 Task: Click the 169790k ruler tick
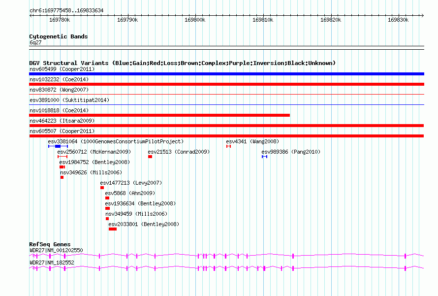pyautogui.click(x=127, y=20)
